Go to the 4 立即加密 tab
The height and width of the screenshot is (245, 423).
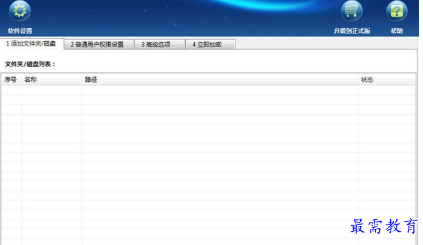coord(210,45)
